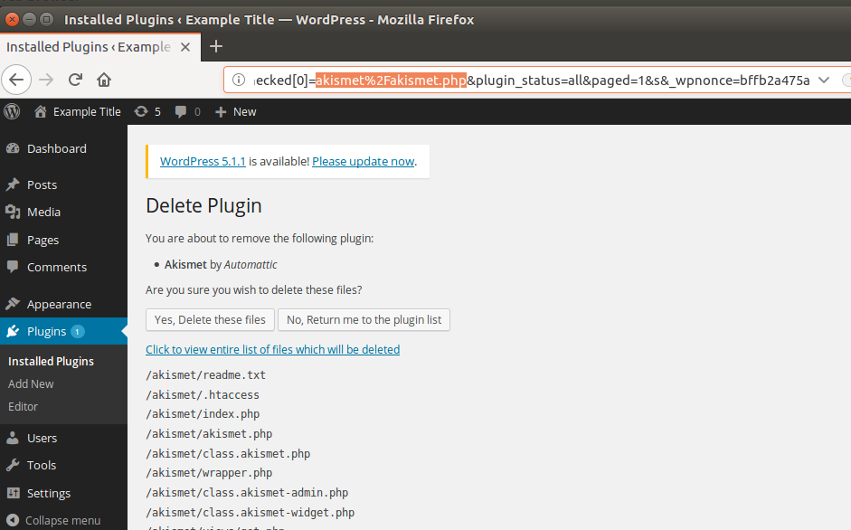This screenshot has height=530, width=851.
Task: Click the Plugins plug icon
Action: [13, 331]
